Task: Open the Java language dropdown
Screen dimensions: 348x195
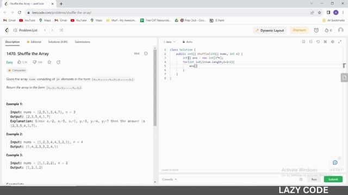Action: [x=169, y=42]
